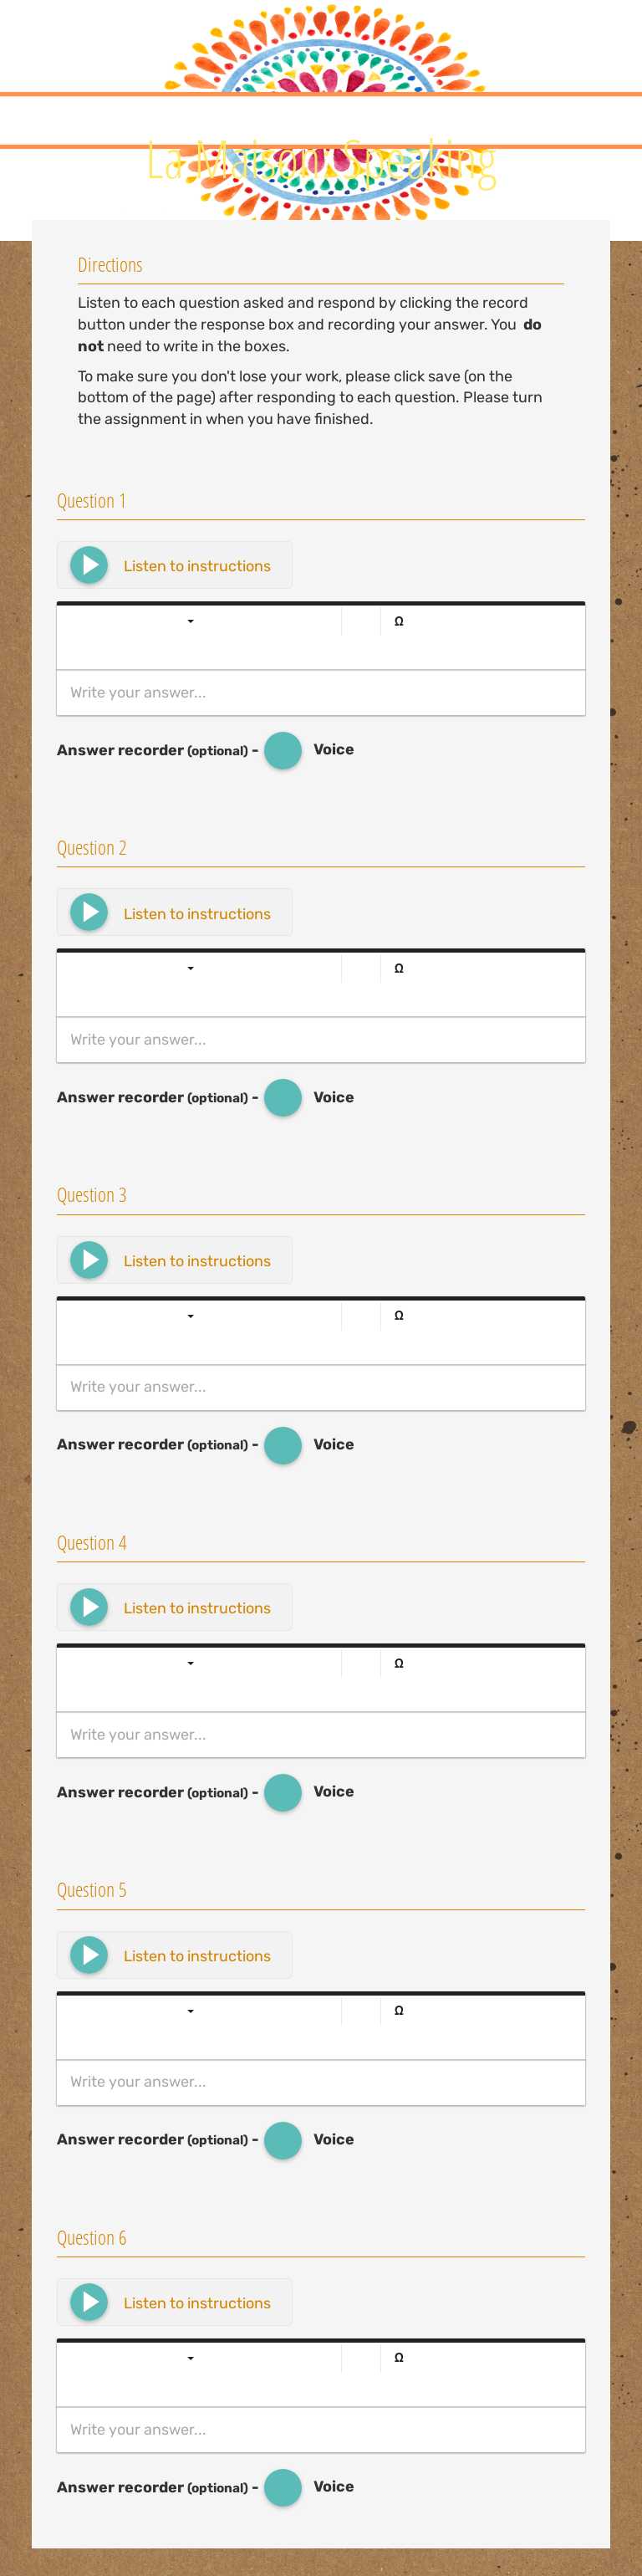Start the Voice answer recorder for Question 6
This screenshot has width=642, height=2576.
pos(283,2487)
